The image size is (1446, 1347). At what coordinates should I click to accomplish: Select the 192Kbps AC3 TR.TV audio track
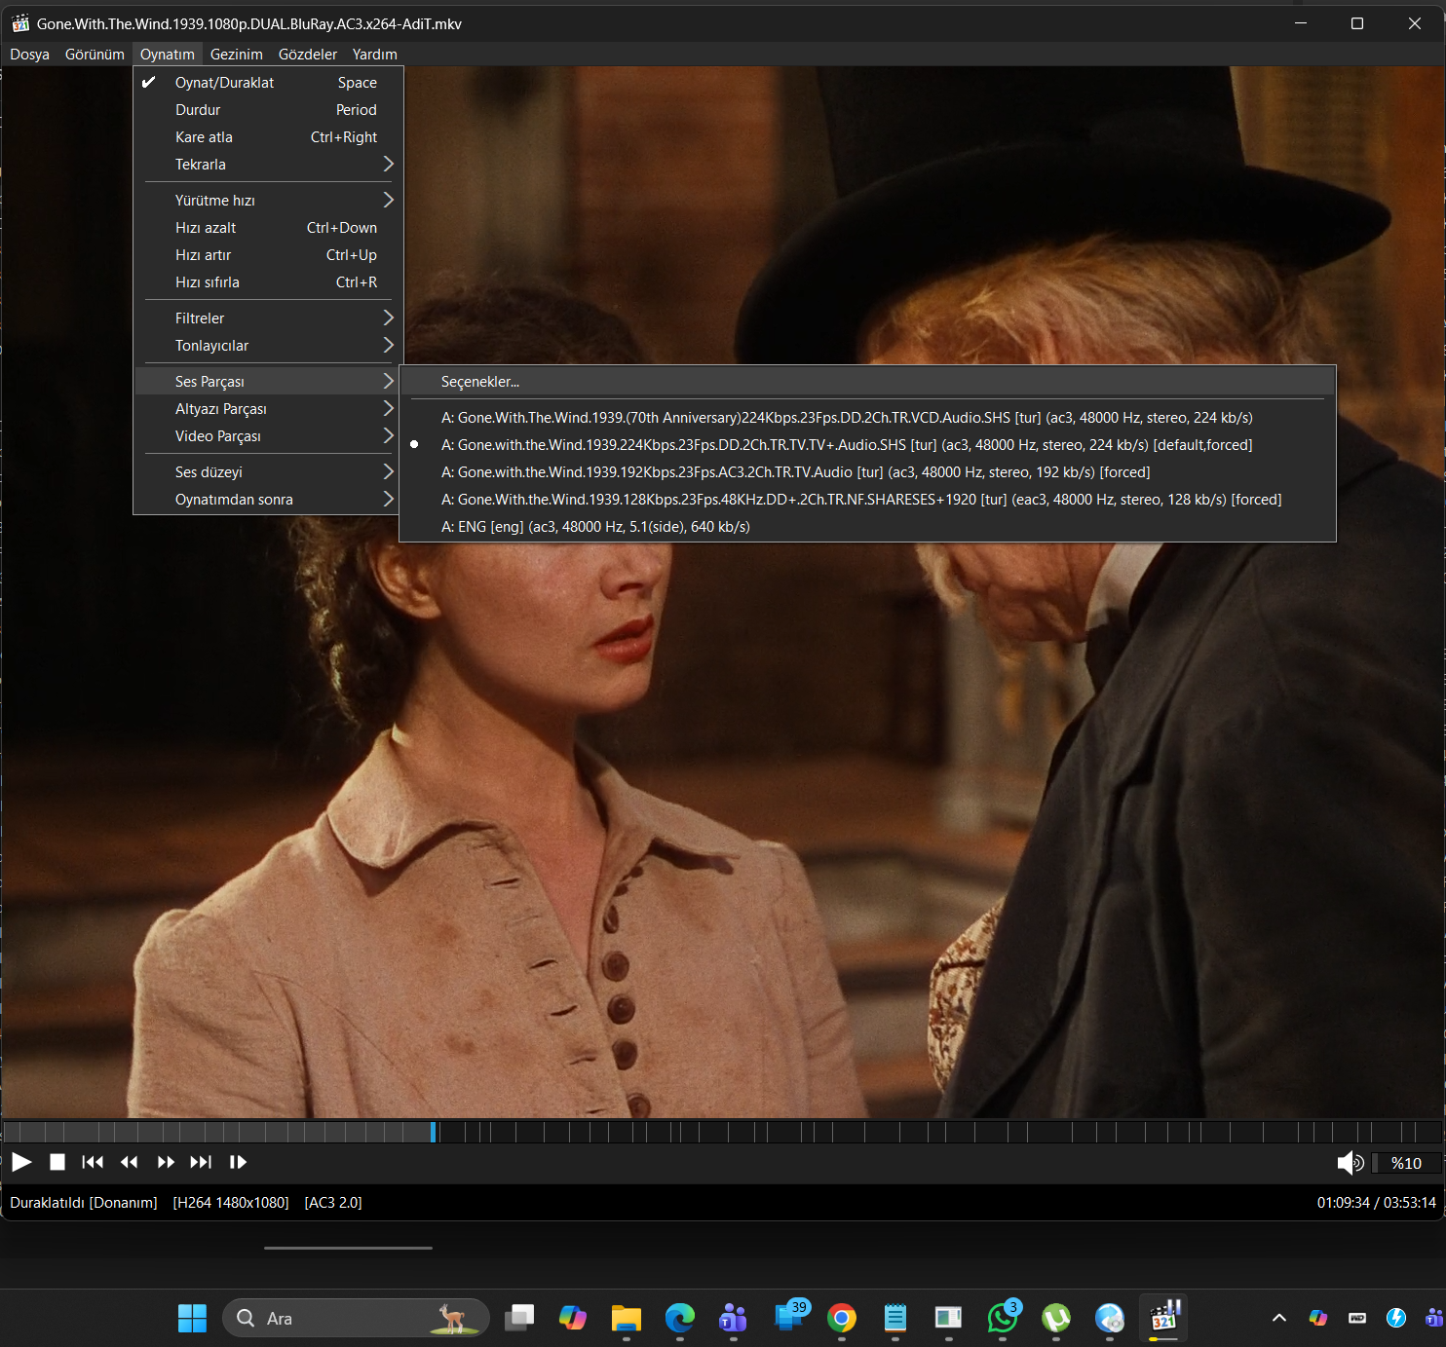867,472
